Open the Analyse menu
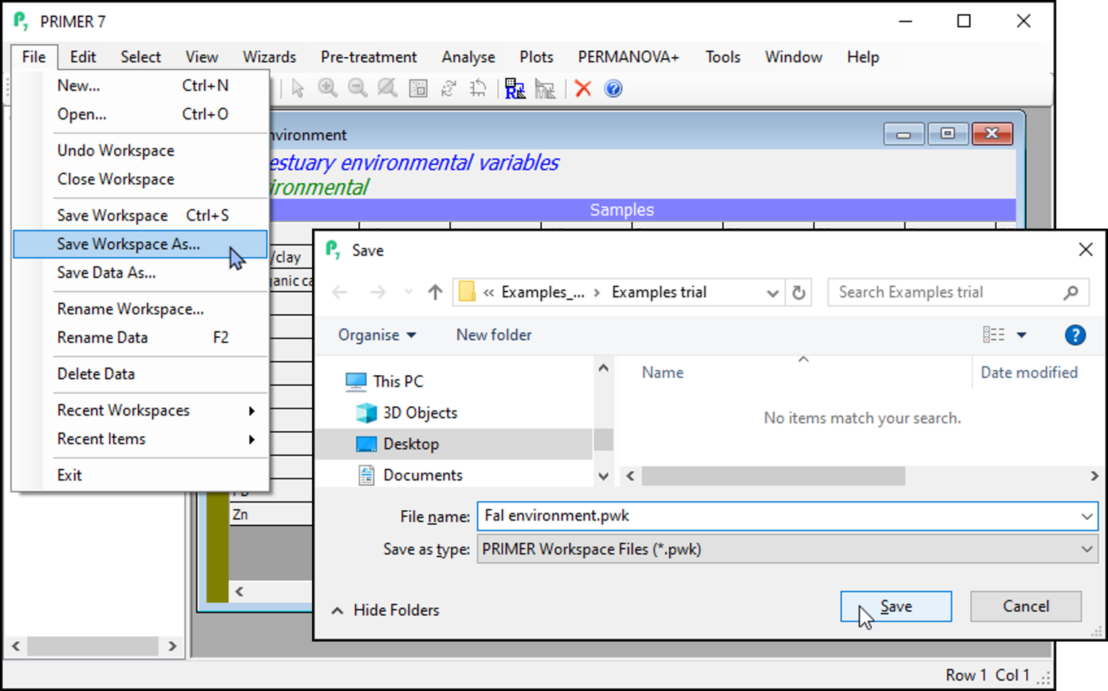Viewport: 1108px width, 691px height. coord(468,57)
